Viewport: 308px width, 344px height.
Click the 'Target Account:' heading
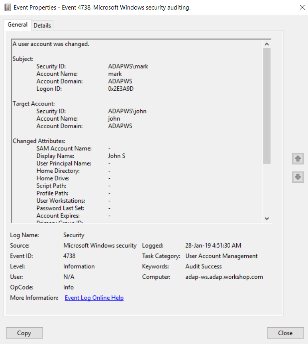click(x=33, y=104)
